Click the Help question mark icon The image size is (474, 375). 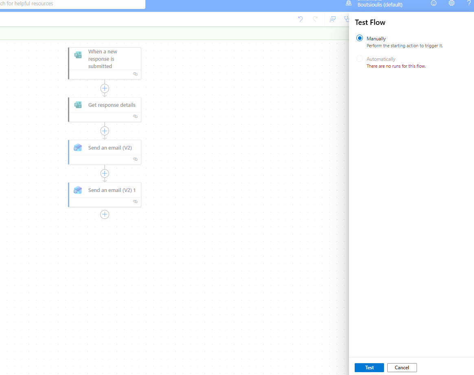469,3
